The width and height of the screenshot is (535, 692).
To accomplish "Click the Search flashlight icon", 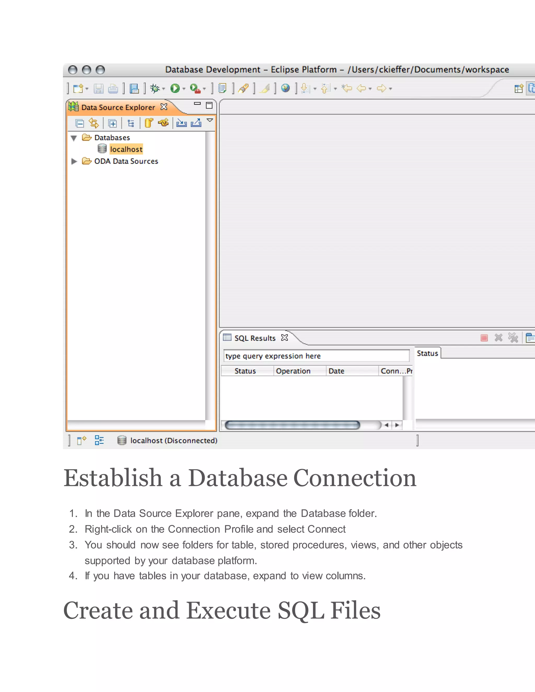I will [243, 89].
